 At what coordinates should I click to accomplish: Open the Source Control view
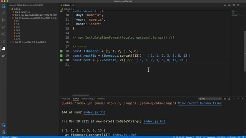tap(3, 20)
